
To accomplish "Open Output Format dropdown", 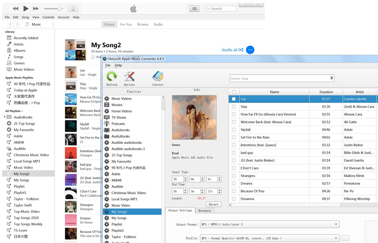I will pos(336,224).
